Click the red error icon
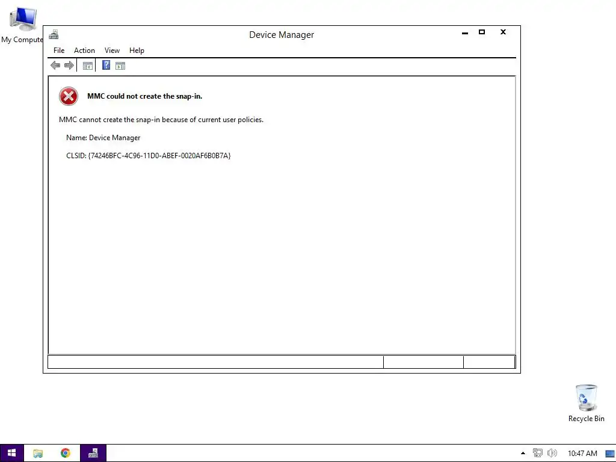 coord(69,96)
